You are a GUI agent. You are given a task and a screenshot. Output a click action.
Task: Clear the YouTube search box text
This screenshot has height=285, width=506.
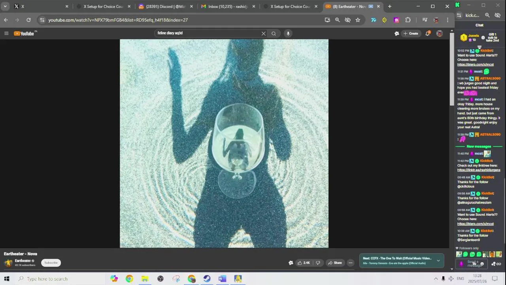coord(264,34)
